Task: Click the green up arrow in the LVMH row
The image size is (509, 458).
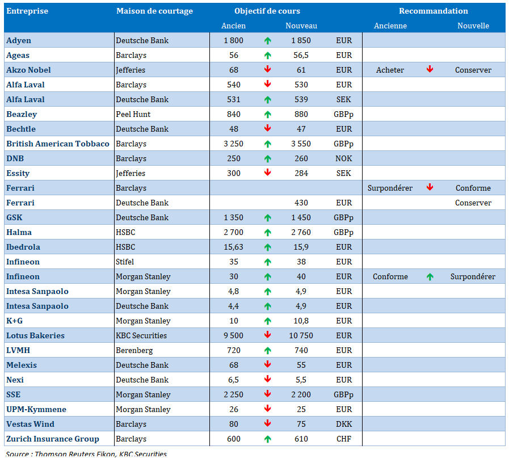Action: click(x=267, y=351)
